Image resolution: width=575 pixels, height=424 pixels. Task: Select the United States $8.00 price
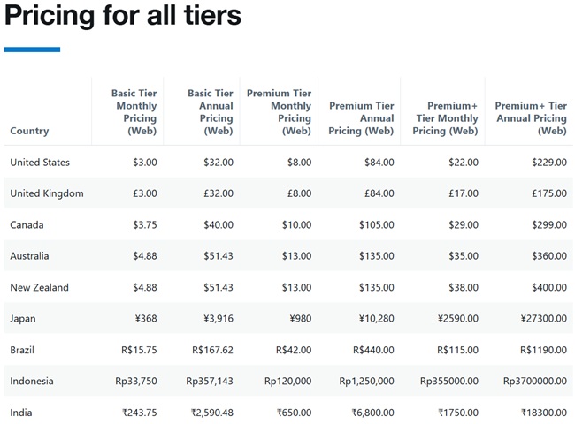(298, 163)
